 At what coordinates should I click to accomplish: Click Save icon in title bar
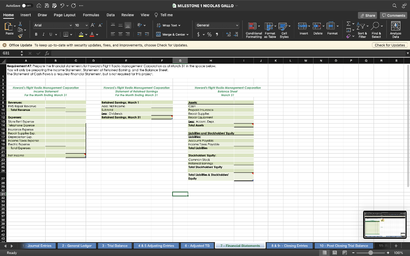point(47,6)
